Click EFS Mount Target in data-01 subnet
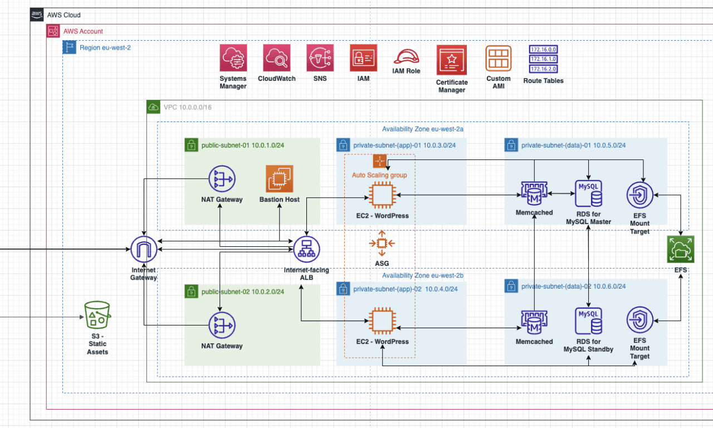Viewport: 713px width, 428px height. pyautogui.click(x=640, y=194)
